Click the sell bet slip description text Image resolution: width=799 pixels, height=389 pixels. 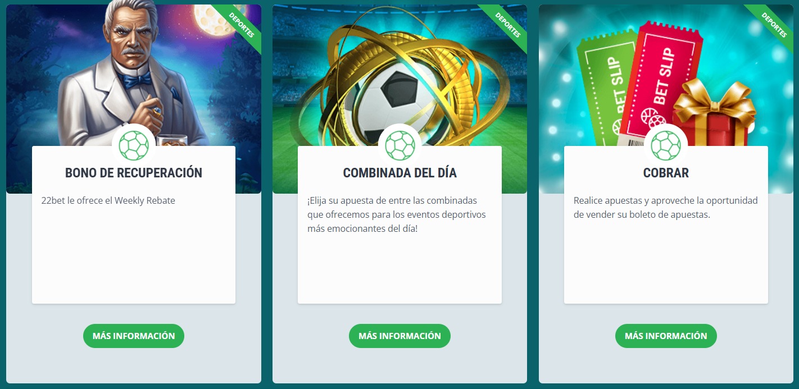(x=666, y=208)
